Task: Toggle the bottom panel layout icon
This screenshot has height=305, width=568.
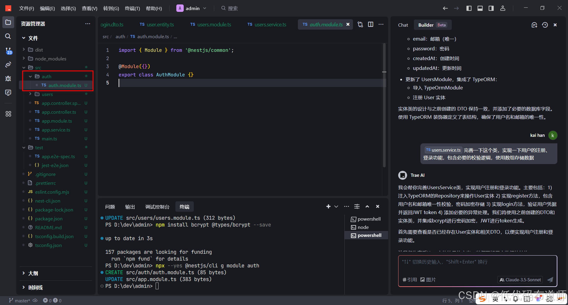Action: click(480, 8)
